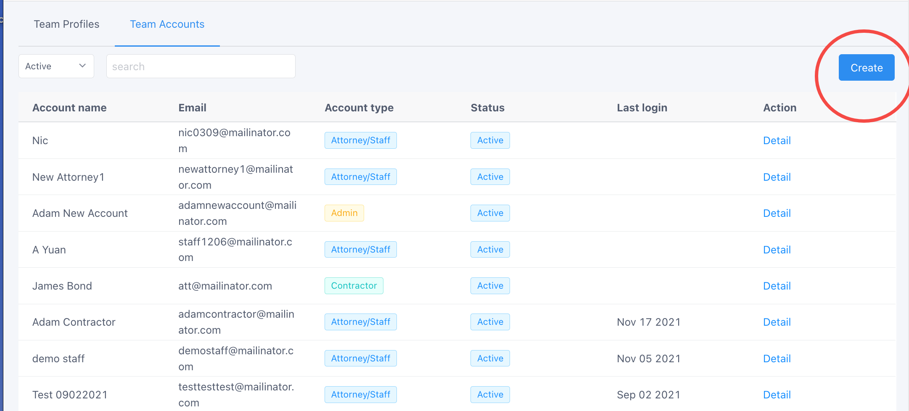View Detail for New Attorney1

coord(777,177)
